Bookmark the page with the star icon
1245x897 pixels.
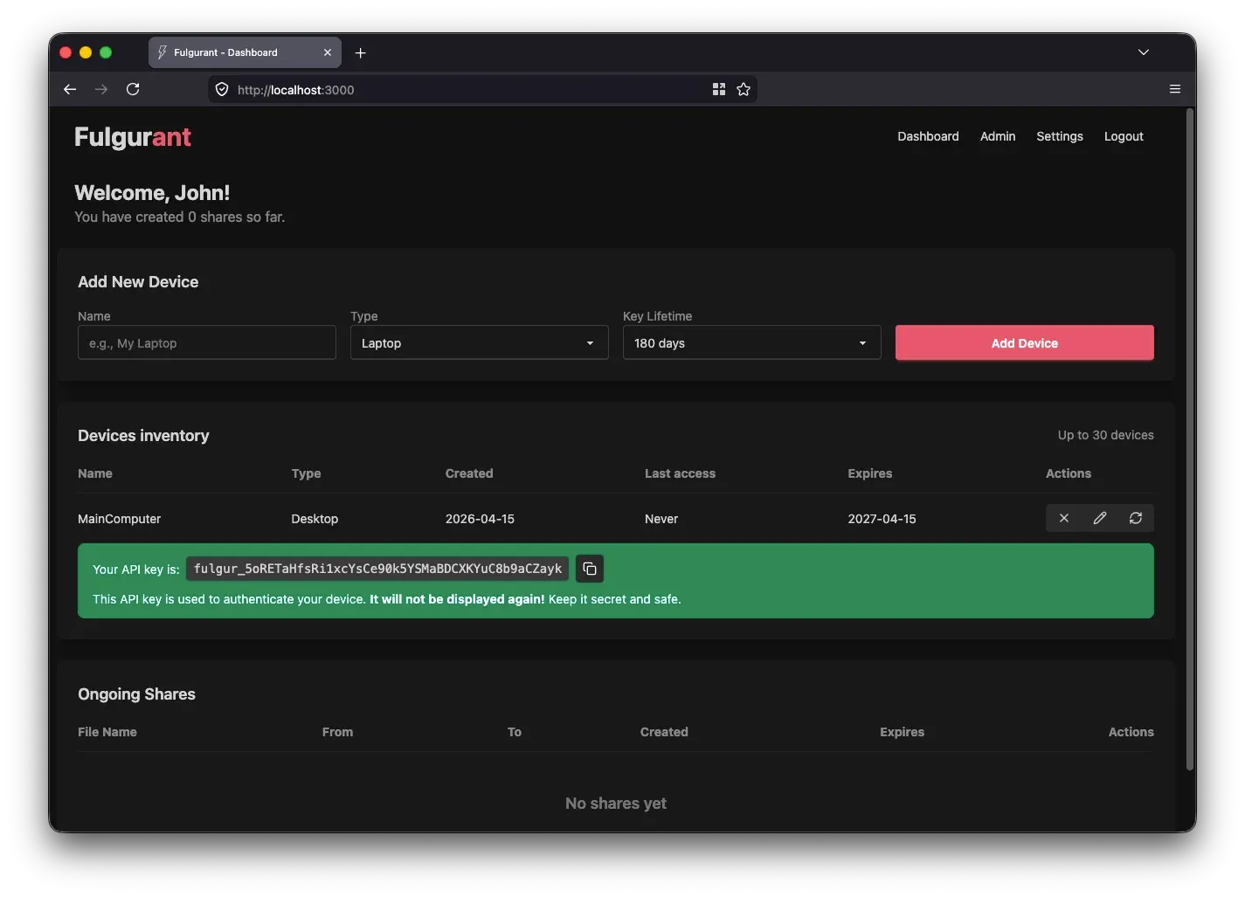(x=744, y=89)
